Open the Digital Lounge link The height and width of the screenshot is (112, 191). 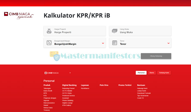[67, 103]
